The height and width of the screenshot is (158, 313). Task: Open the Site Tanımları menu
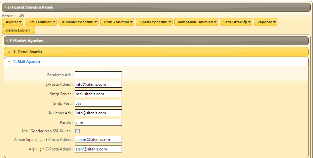[x=41, y=22]
